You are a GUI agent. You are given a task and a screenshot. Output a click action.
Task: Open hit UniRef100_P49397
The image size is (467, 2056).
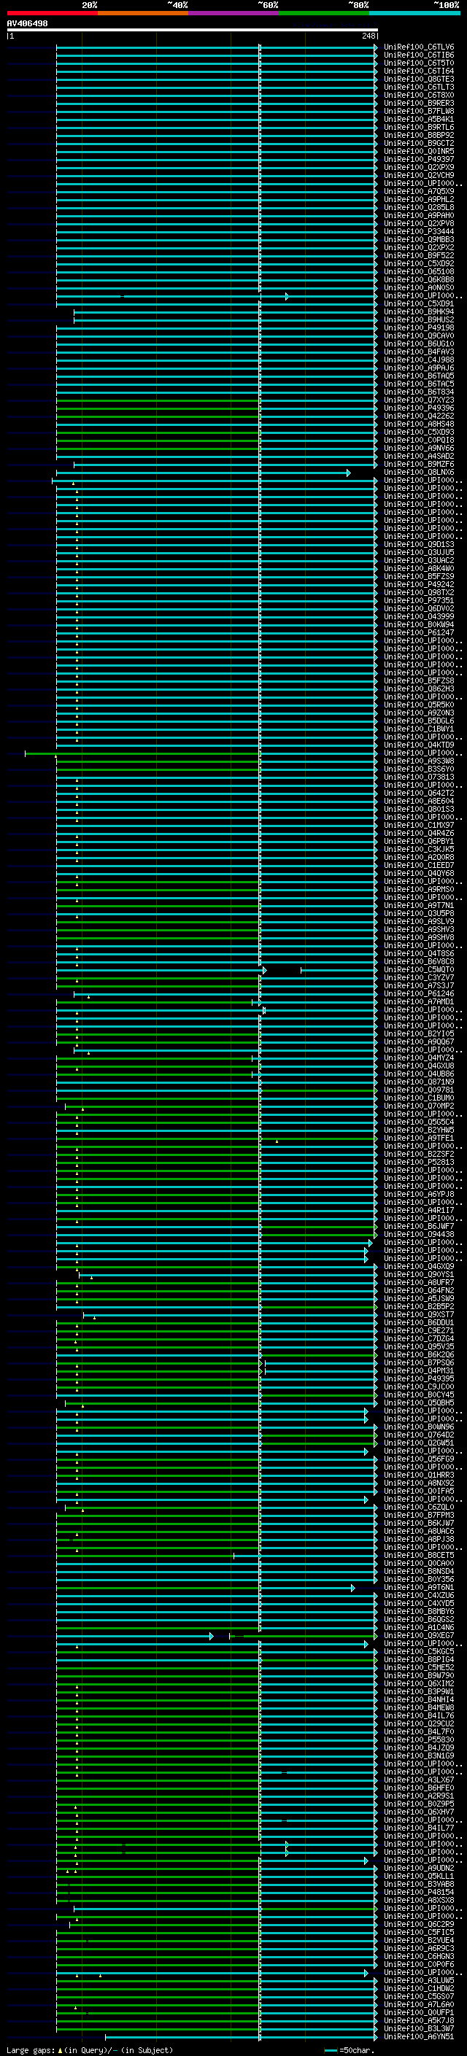tap(419, 160)
